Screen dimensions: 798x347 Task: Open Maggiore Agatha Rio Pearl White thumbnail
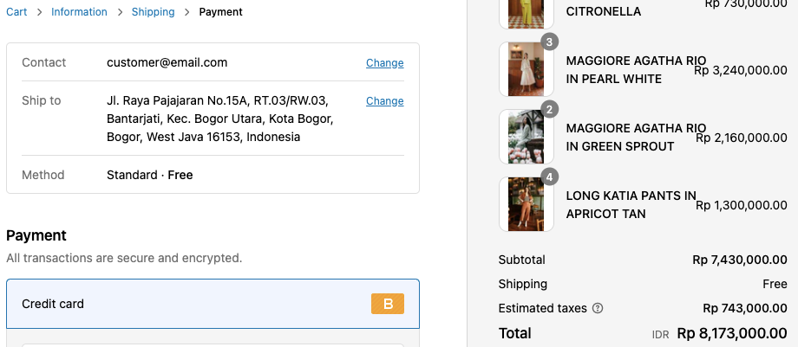point(526,69)
